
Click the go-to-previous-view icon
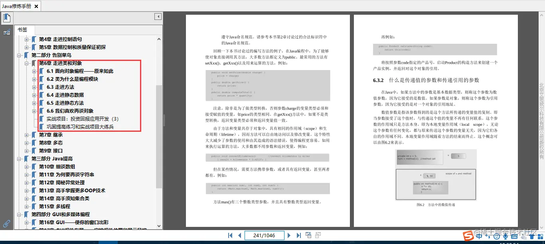(308, 235)
